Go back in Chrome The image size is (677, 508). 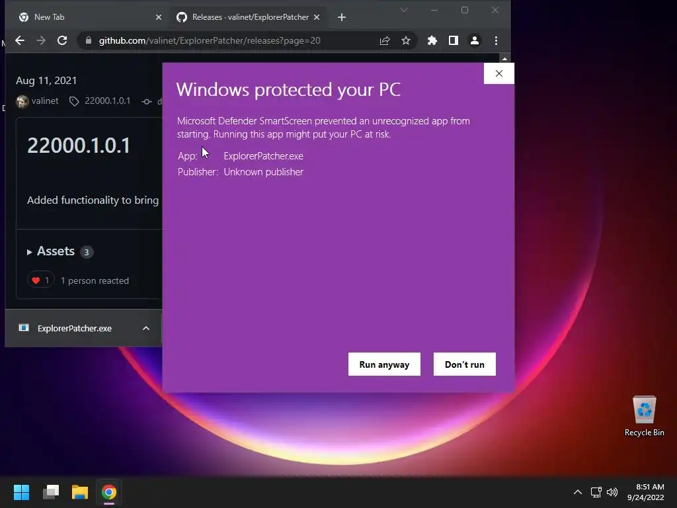pos(20,40)
